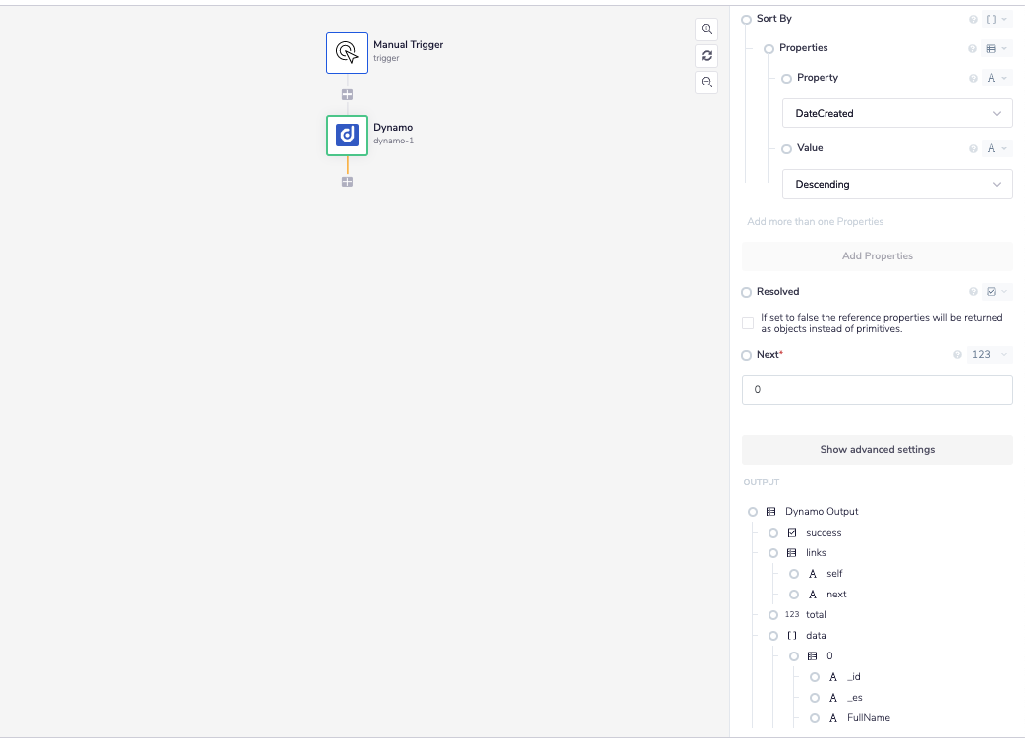Click Show advanced settings button
This screenshot has width=1025, height=738.
click(x=877, y=450)
